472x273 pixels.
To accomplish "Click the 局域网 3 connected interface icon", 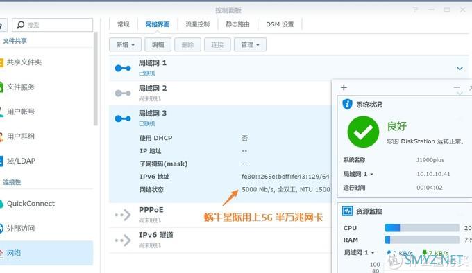I will (x=123, y=118).
